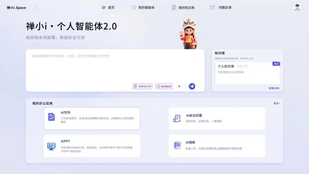Click the 禅小i.Space logo

pos(16,7)
